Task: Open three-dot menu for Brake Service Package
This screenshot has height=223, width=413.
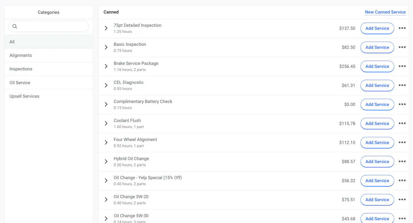Action: click(x=402, y=66)
